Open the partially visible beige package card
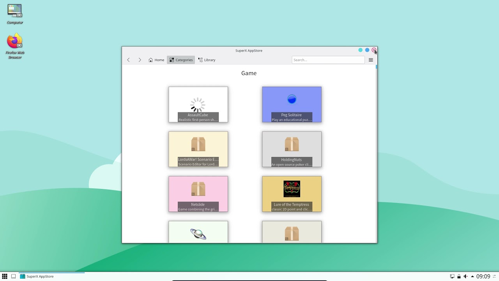The width and height of the screenshot is (499, 281). 292,232
